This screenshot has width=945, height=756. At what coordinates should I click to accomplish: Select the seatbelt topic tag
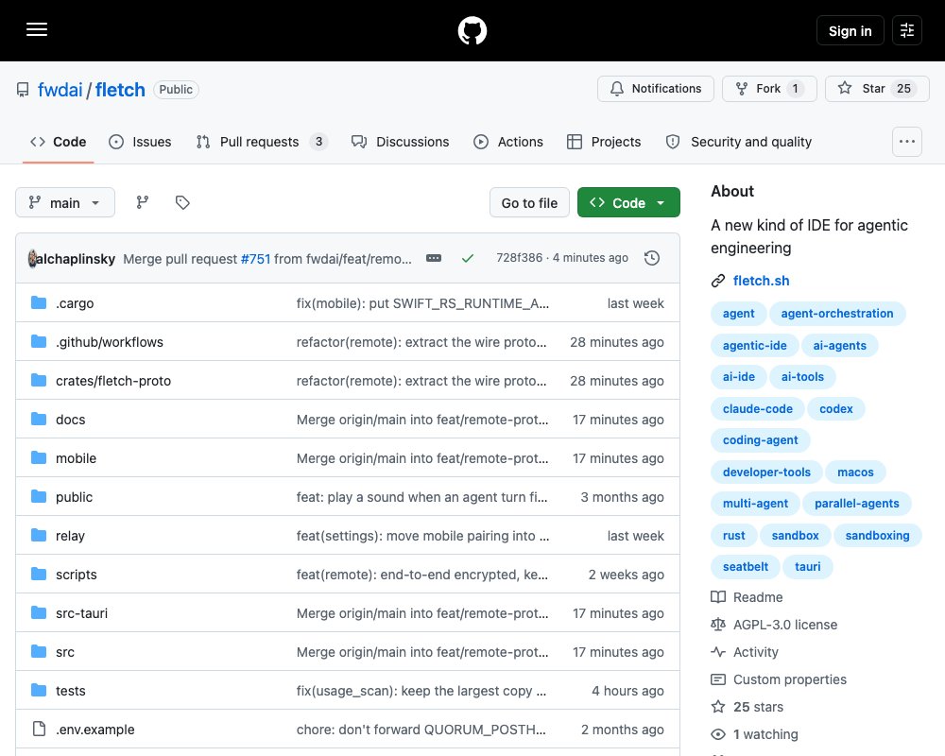pyautogui.click(x=746, y=567)
